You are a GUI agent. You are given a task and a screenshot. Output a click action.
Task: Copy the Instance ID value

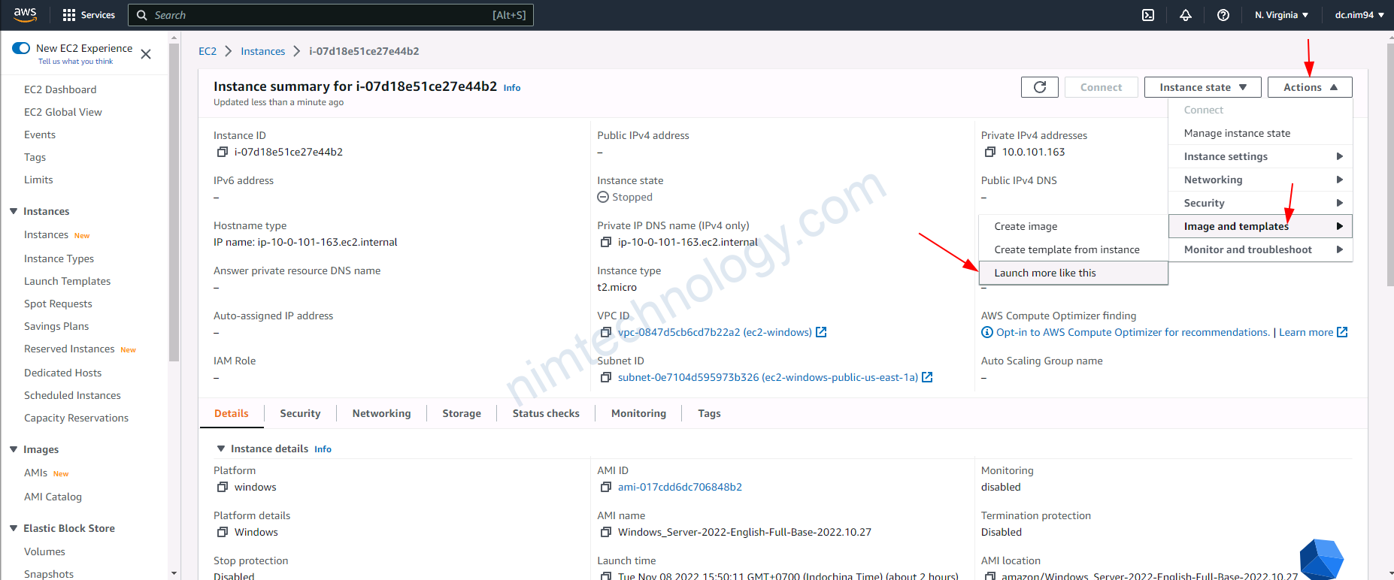223,152
